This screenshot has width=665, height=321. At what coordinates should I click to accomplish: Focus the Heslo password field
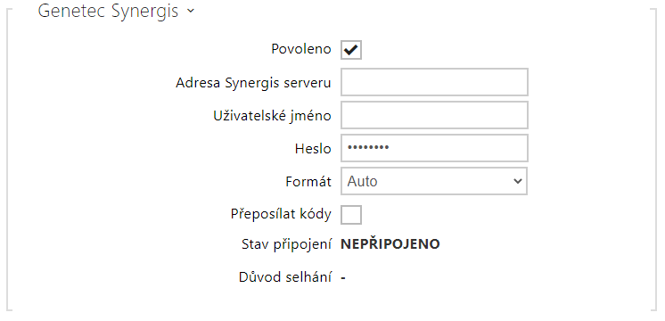click(x=434, y=148)
